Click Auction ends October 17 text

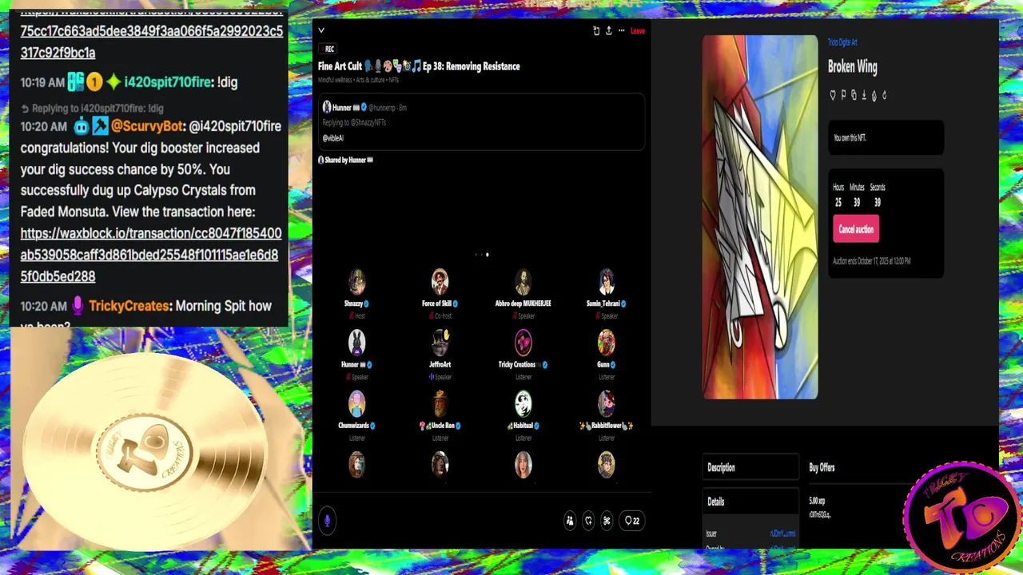(x=871, y=261)
